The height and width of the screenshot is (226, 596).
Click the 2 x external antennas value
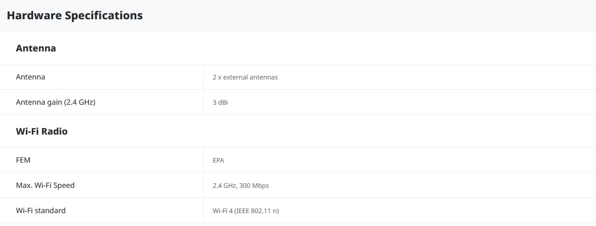245,77
